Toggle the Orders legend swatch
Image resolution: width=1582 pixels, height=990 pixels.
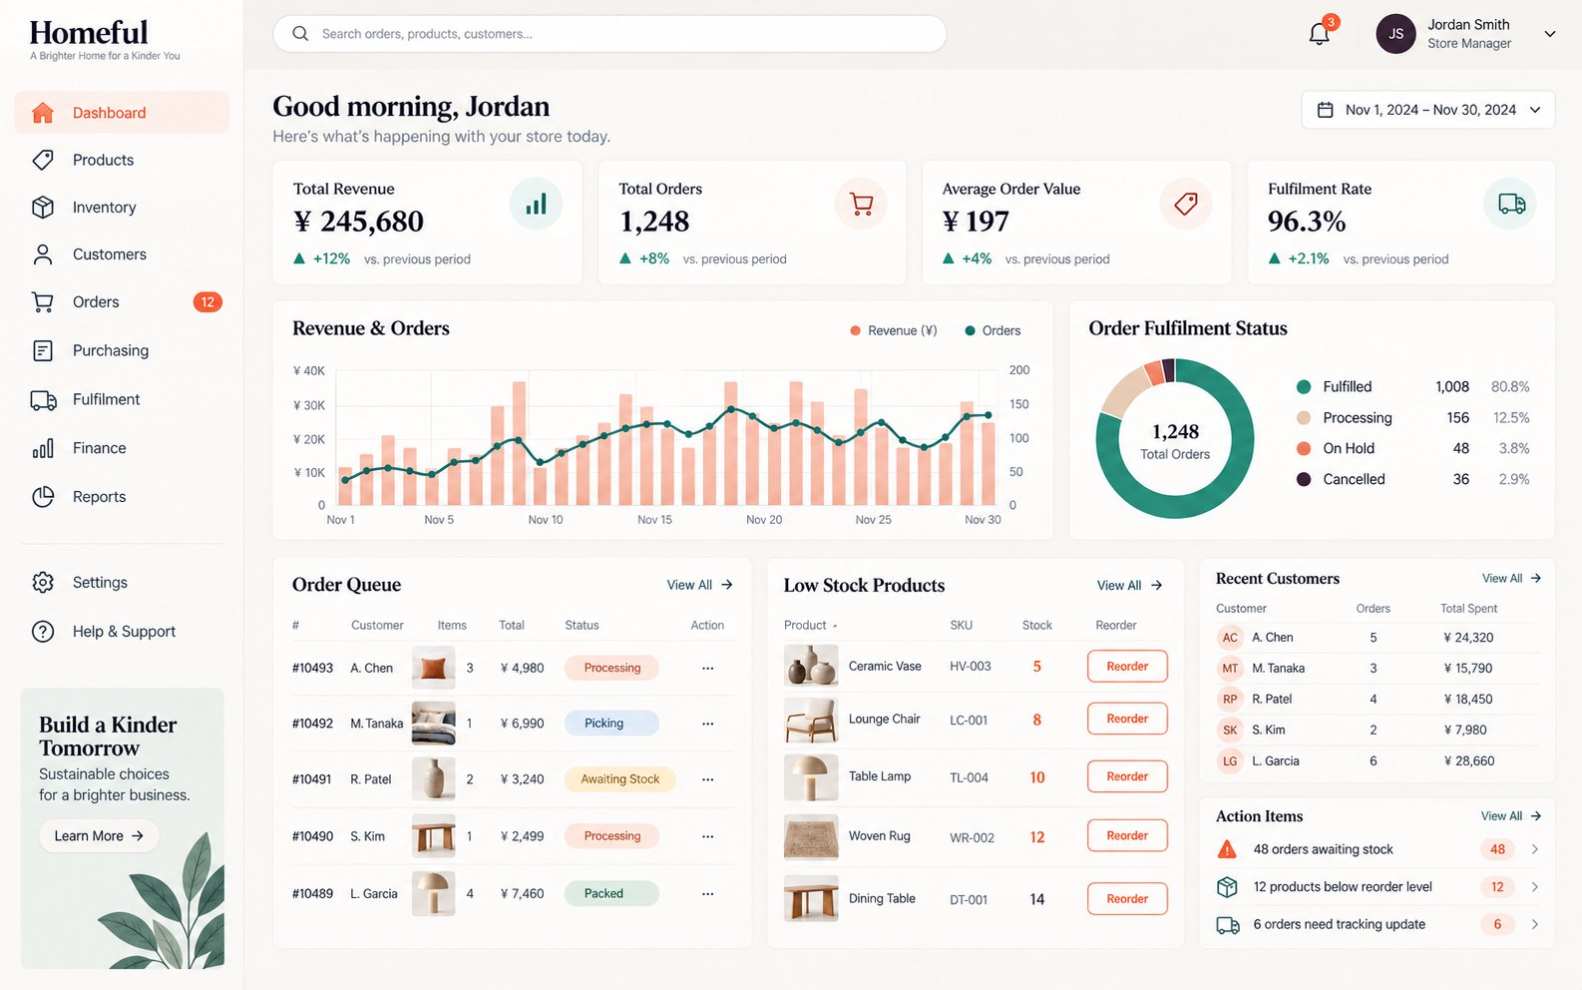pos(970,330)
